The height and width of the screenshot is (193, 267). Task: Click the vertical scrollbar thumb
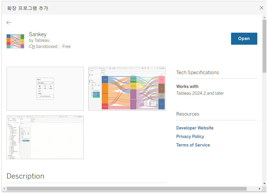264,46
